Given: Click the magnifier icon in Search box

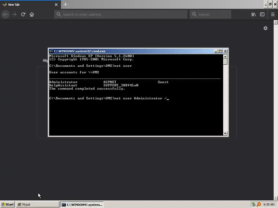Looking at the screenshot, I should point(194,14).
